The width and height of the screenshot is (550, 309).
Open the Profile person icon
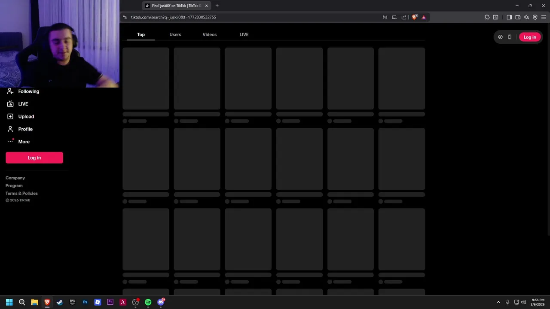click(x=10, y=129)
